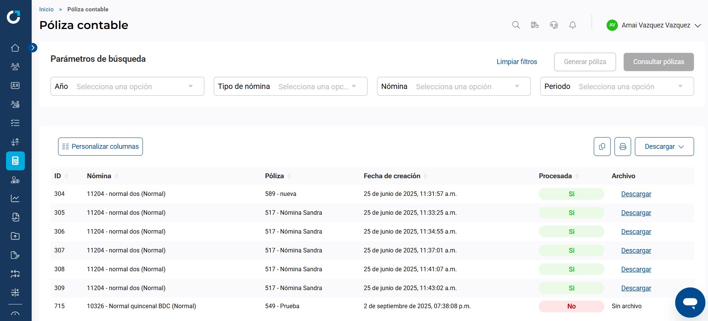Click Personalizar columnas button
708x321 pixels.
(x=100, y=147)
